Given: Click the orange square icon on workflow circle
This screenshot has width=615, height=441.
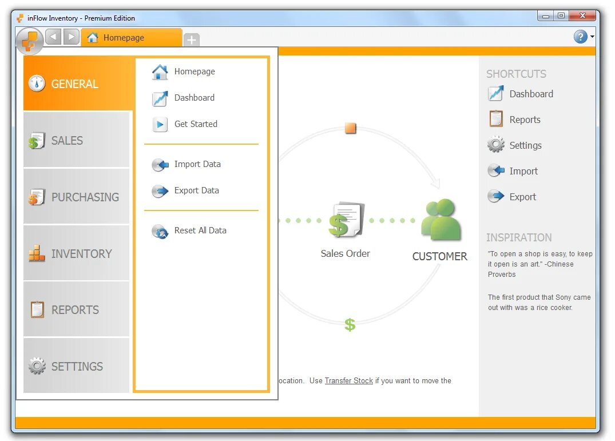Looking at the screenshot, I should pyautogui.click(x=350, y=128).
